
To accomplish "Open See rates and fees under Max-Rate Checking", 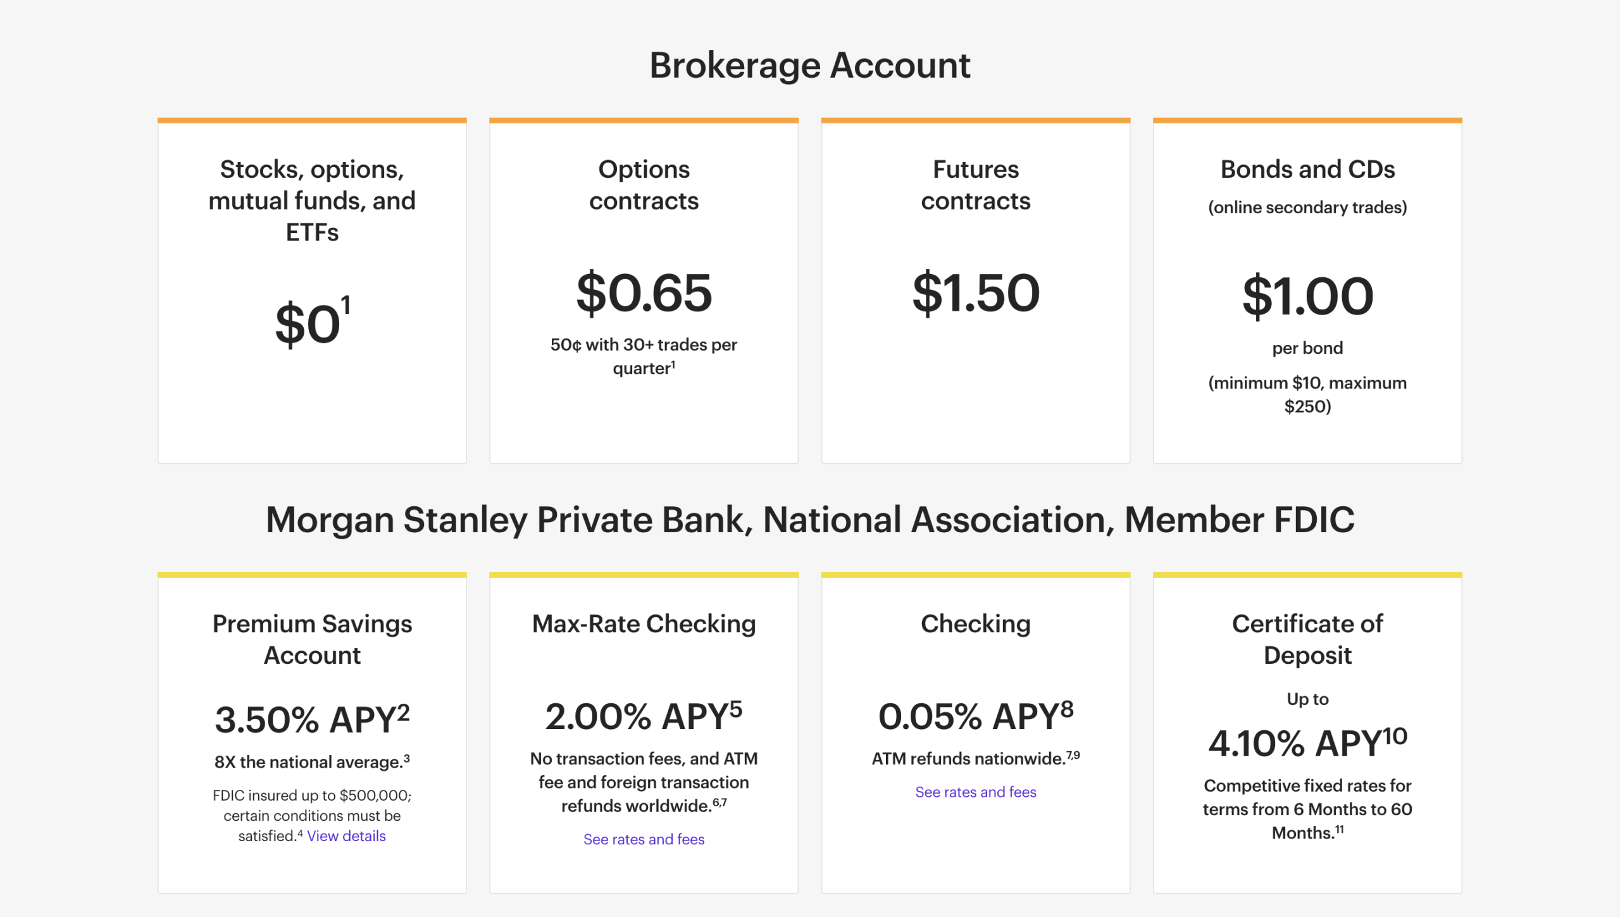I will [644, 839].
